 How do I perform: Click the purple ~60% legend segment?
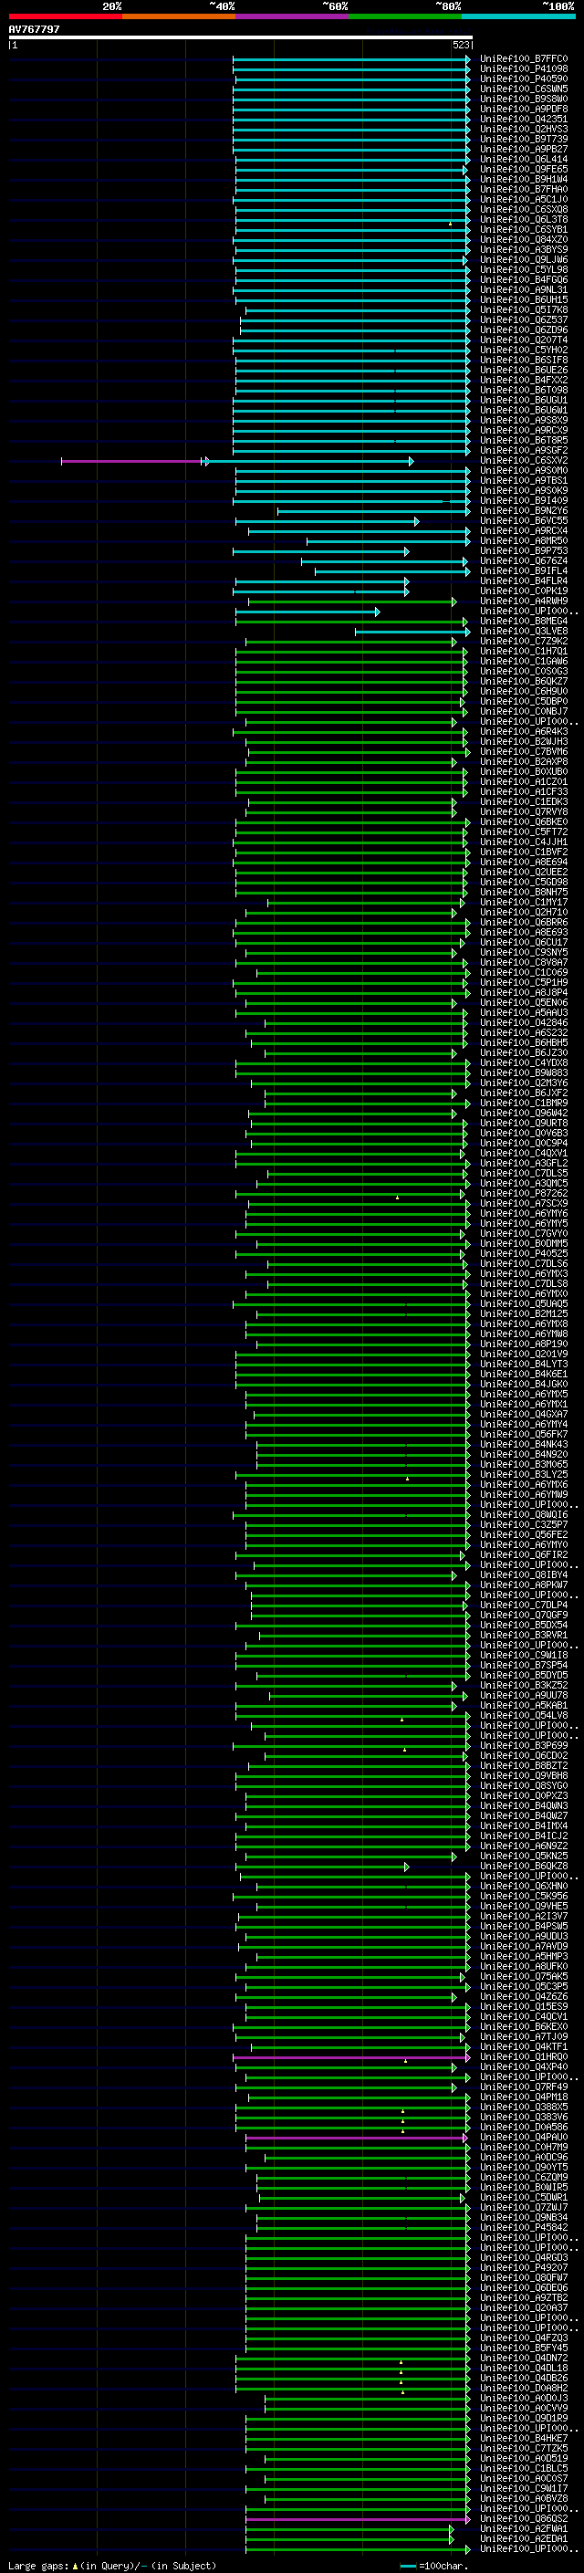point(293,16)
